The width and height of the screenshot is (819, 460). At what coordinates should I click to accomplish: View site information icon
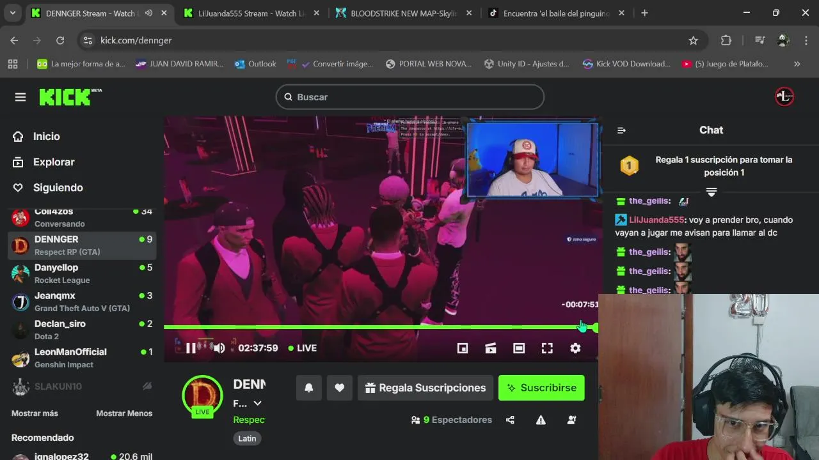click(88, 40)
